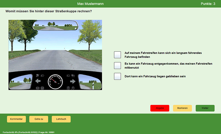Click the interior rear-view mirror
This screenshot has width=221, height=134.
[x=55, y=26]
